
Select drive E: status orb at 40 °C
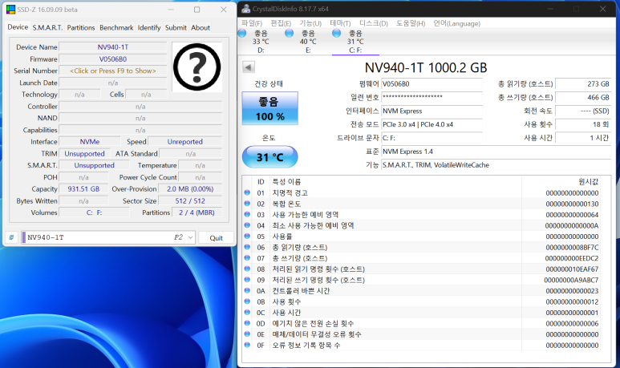point(290,34)
